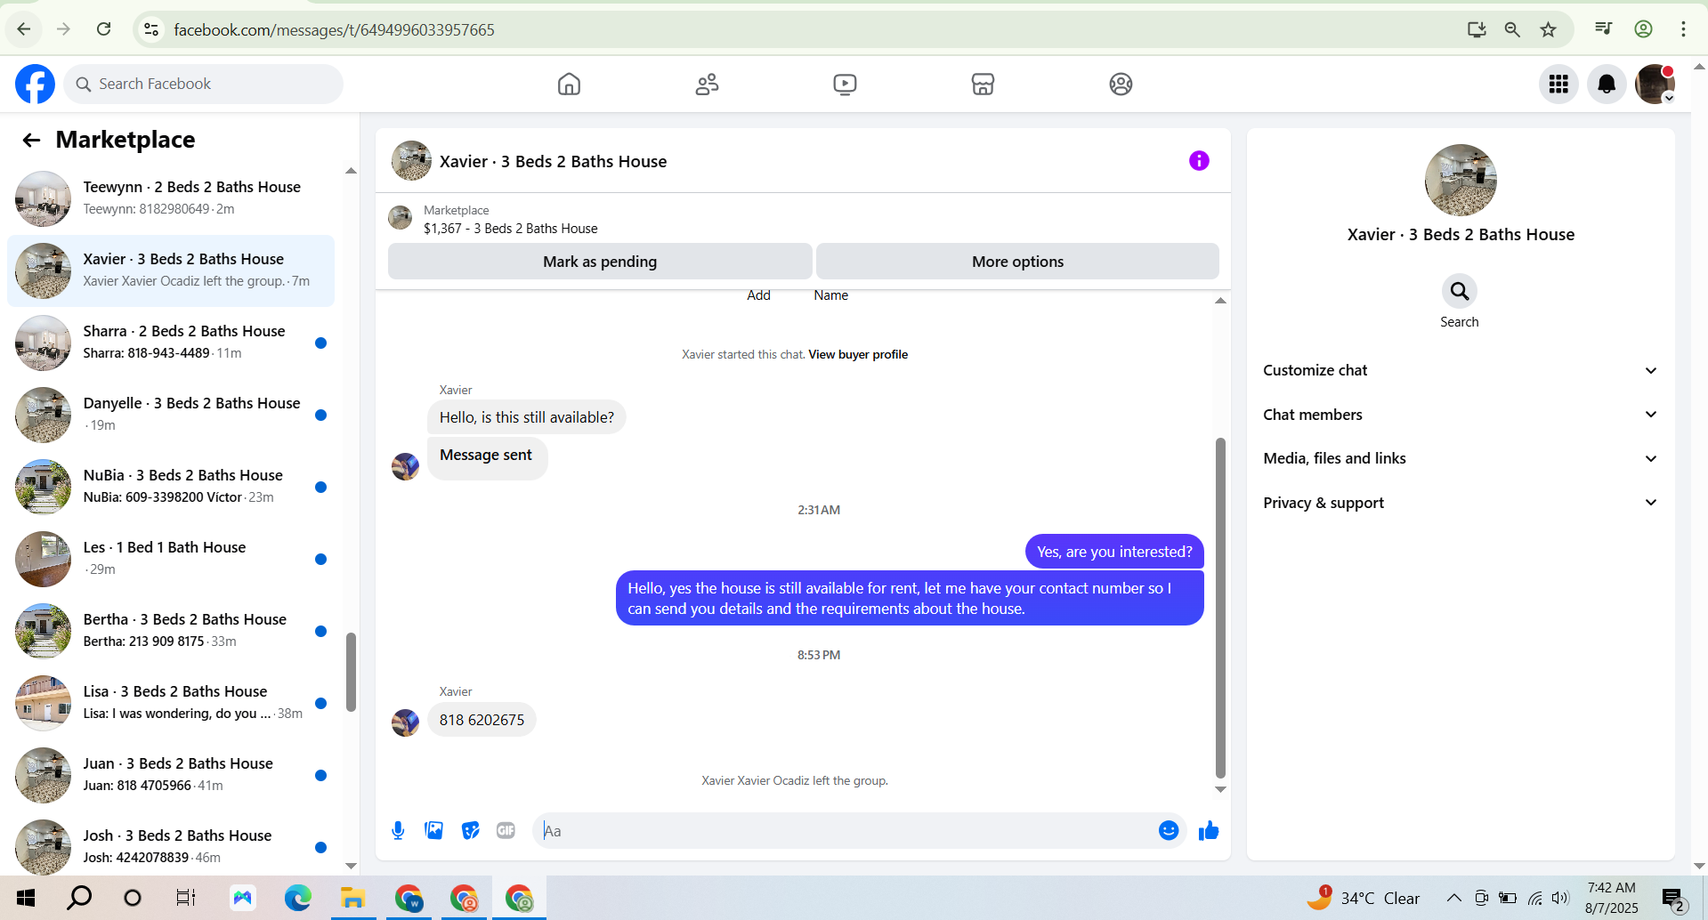Focus the Search Facebook field
The height and width of the screenshot is (920, 1708).
203,84
